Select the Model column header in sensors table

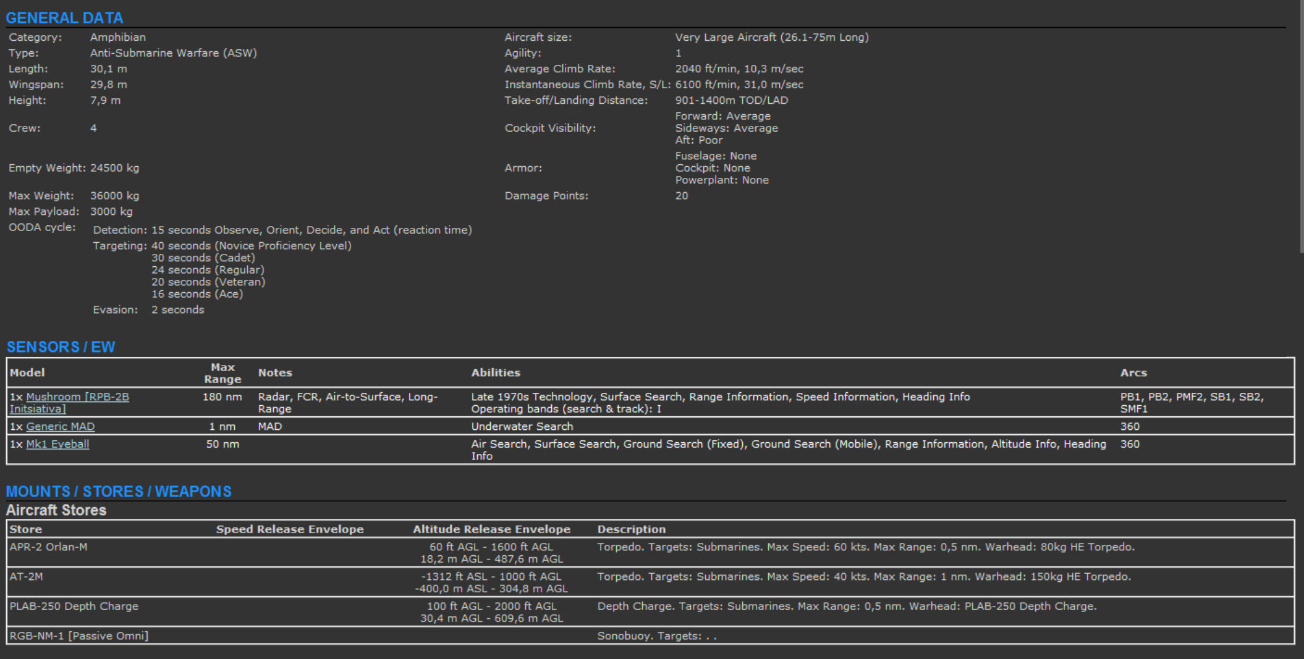coord(27,372)
